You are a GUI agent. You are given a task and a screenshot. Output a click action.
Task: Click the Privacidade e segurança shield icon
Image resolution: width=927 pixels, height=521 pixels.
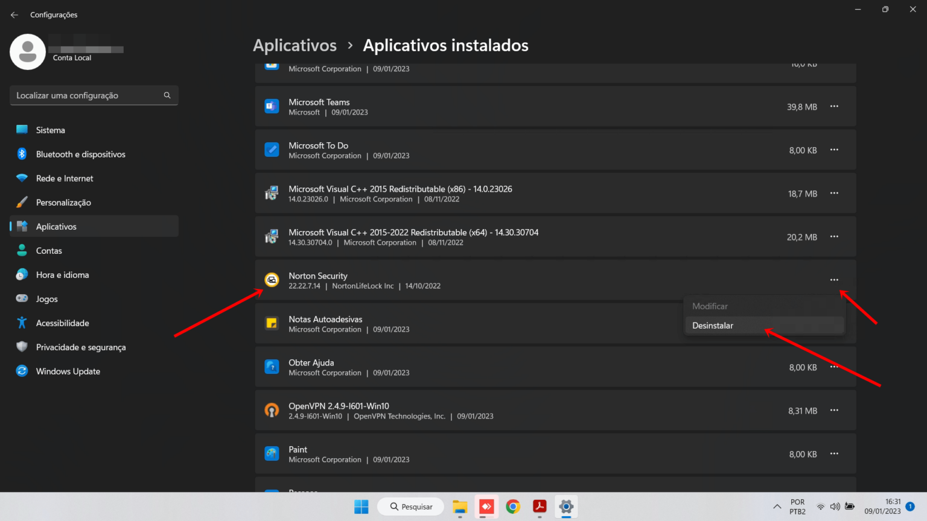(22, 347)
